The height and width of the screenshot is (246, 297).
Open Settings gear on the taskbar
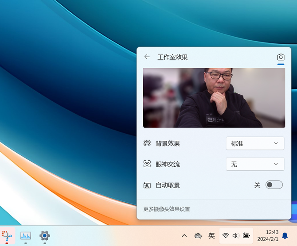45,236
